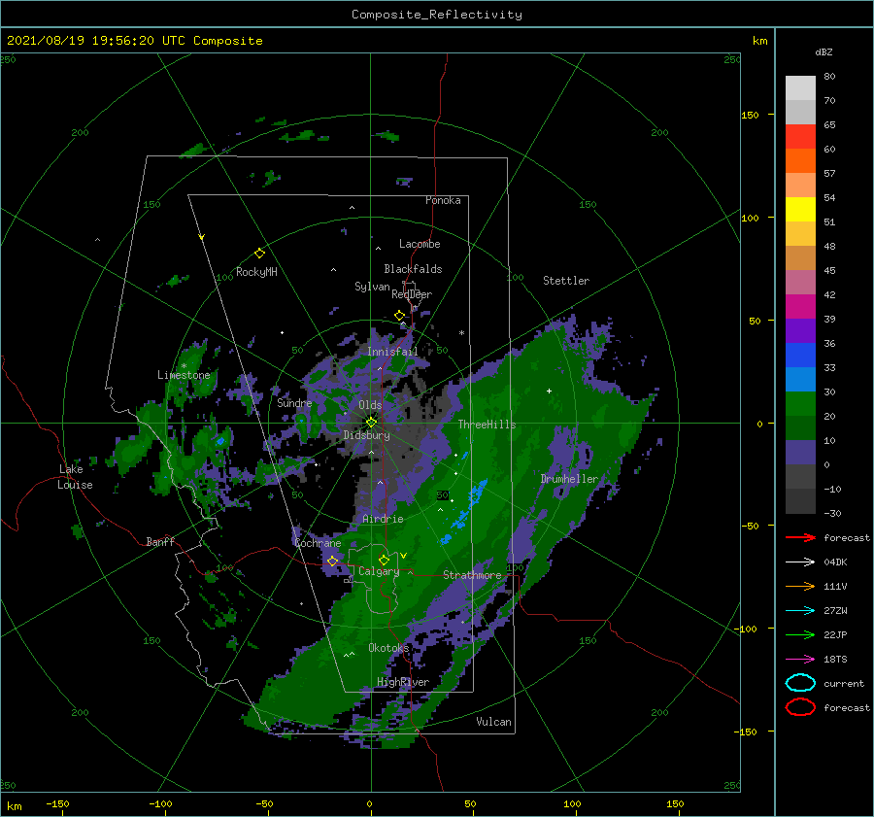Click the Airdrie city label
The height and width of the screenshot is (817, 874).
383,519
